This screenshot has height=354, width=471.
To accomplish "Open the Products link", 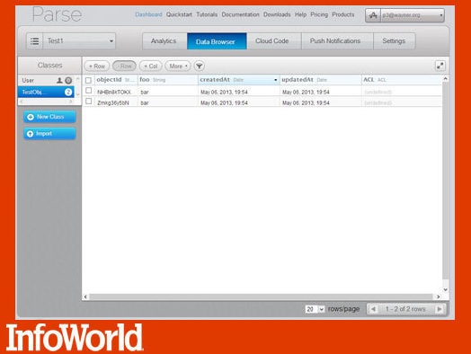I will tap(343, 14).
